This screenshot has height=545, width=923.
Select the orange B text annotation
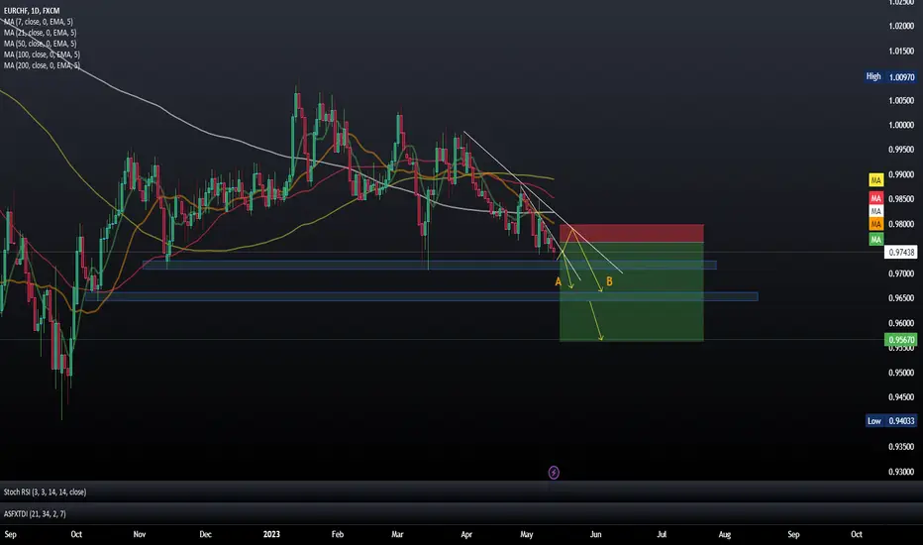tap(609, 281)
